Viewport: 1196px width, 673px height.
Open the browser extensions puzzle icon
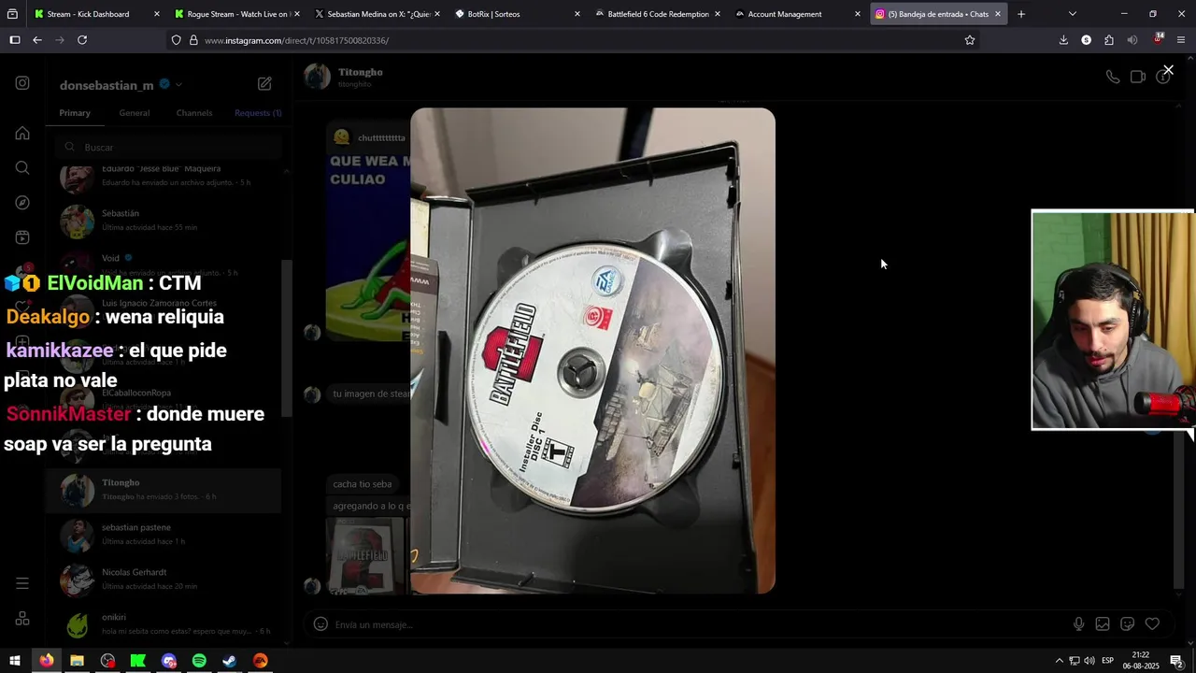[1109, 40]
